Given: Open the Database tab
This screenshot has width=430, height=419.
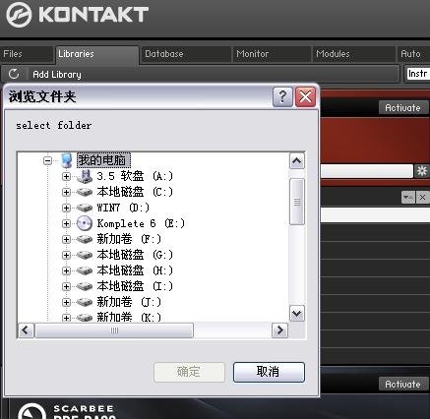Looking at the screenshot, I should 186,54.
